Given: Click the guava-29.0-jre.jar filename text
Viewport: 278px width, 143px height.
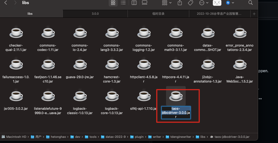Looking at the screenshot, I should pos(80,77).
